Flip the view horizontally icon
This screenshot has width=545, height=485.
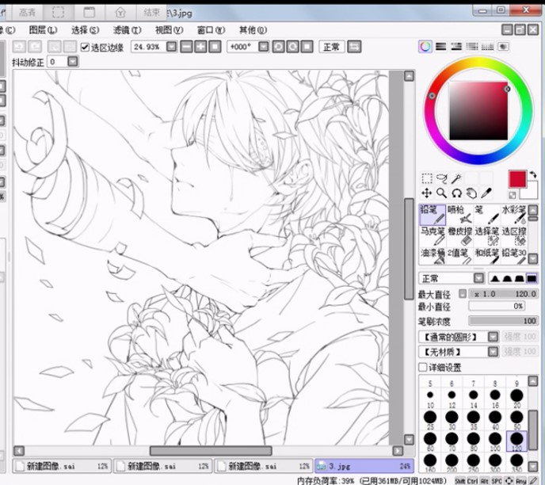[x=354, y=47]
